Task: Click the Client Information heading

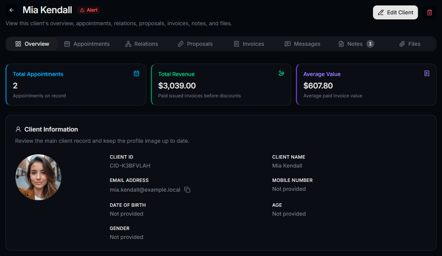Action: click(x=51, y=130)
